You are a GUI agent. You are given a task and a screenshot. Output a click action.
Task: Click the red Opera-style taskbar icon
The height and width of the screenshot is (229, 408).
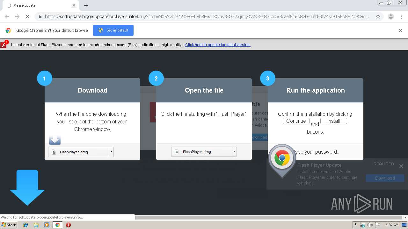click(68, 225)
